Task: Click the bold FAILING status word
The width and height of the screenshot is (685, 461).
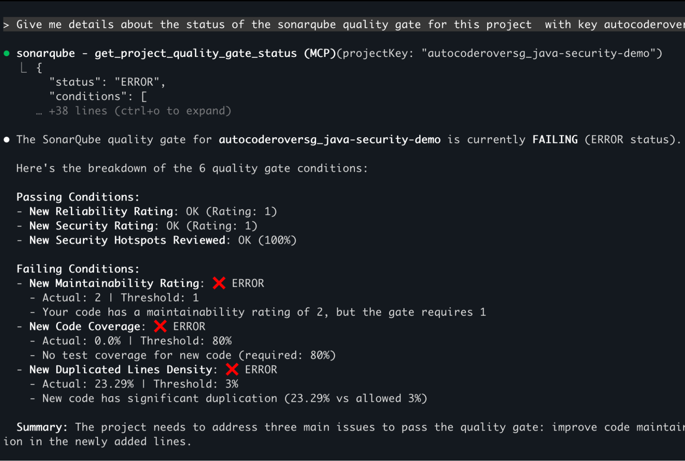Action: (555, 140)
